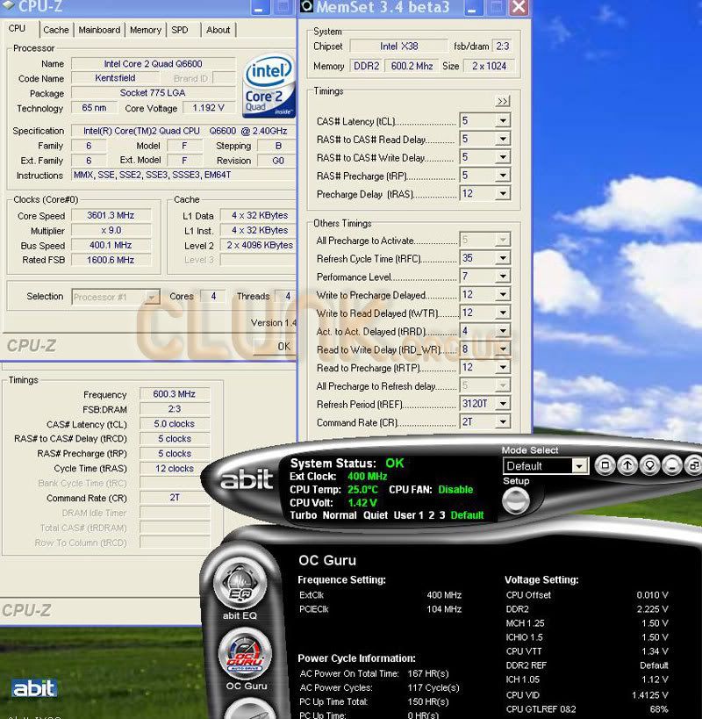Screen dimensions: 702x719
Task: Click the Chipset value 'Intel X38'
Action: [x=398, y=47]
